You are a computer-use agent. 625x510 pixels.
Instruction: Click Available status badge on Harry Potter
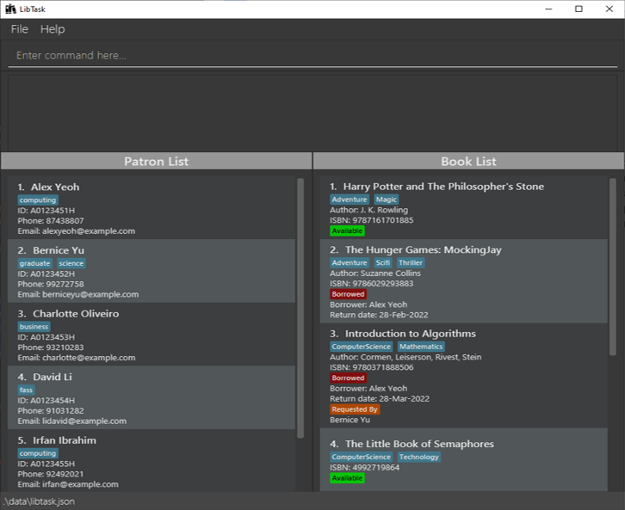347,230
